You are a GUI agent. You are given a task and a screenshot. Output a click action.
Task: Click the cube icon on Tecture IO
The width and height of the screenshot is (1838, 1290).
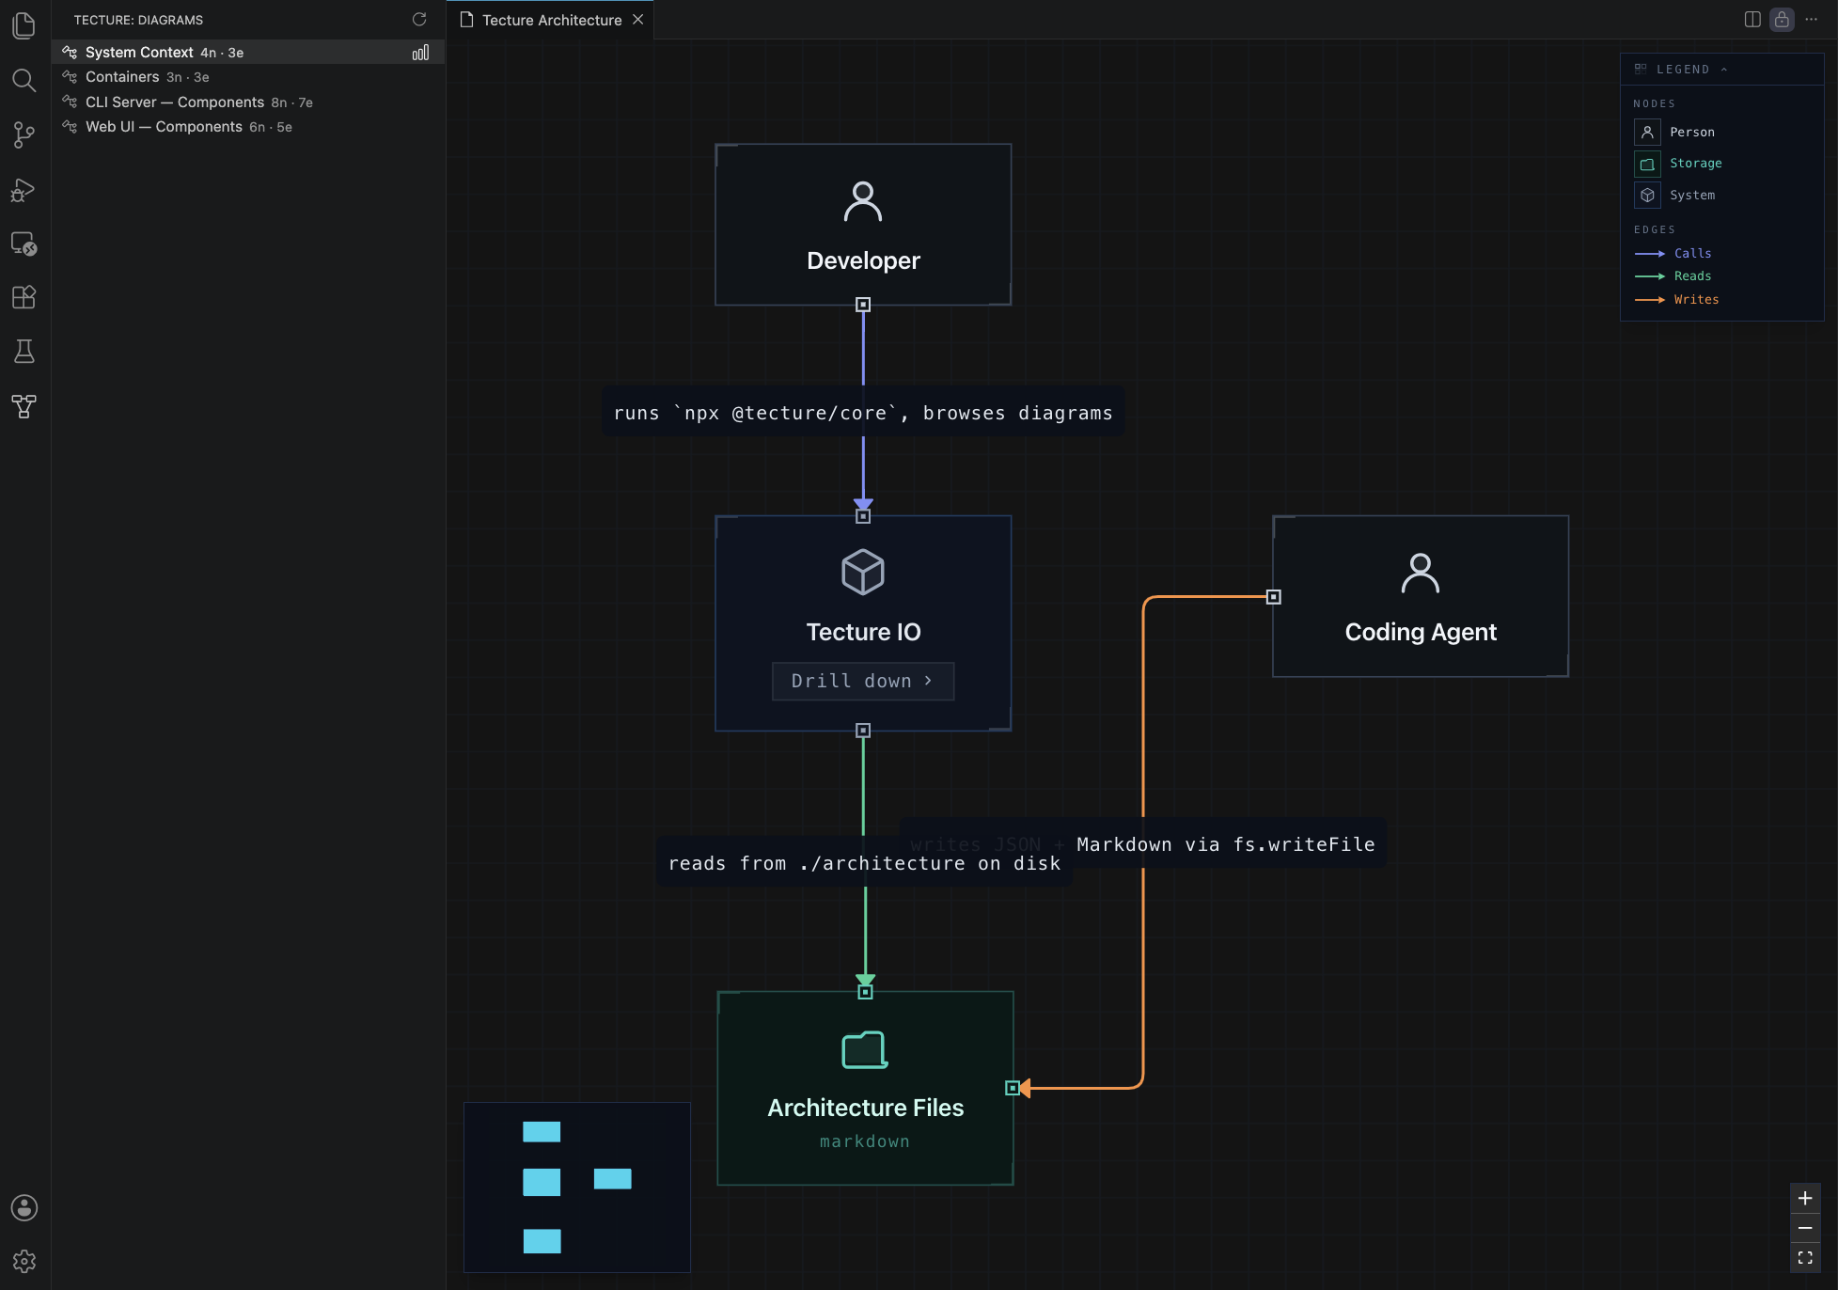coord(863,572)
